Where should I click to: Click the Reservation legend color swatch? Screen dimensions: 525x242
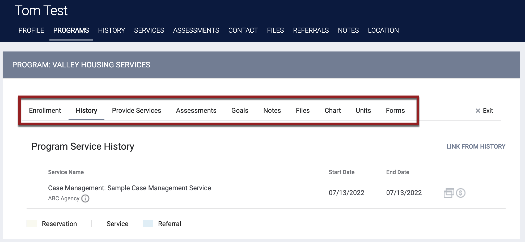point(32,224)
